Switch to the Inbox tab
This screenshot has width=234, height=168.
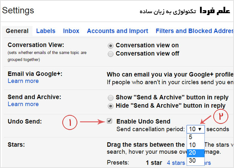[71, 31]
